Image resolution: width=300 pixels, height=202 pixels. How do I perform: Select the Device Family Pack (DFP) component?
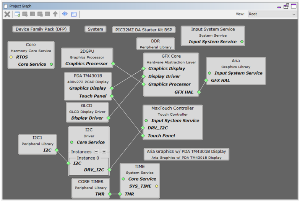41,29
